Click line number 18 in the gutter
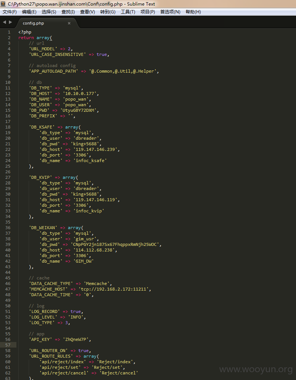This screenshot has width=296, height=380. click(8, 127)
